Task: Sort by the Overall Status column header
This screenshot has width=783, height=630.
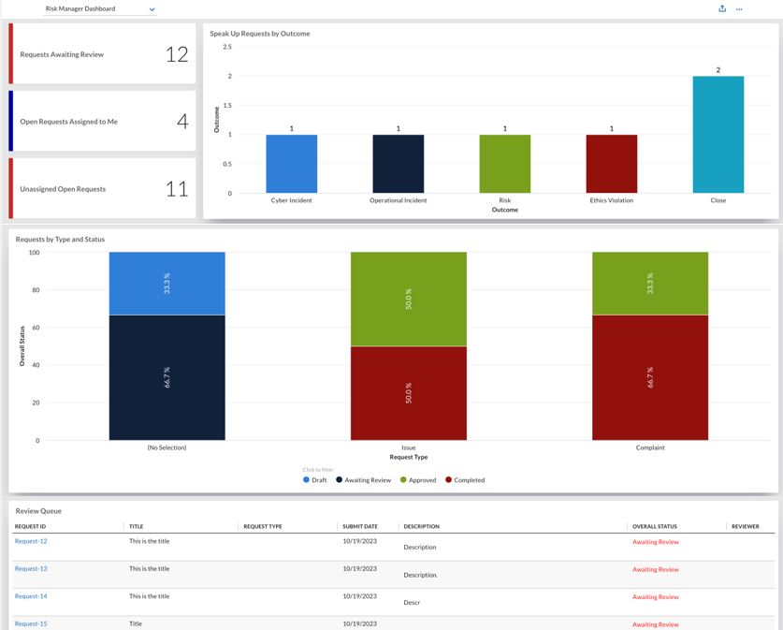Action: pos(655,526)
